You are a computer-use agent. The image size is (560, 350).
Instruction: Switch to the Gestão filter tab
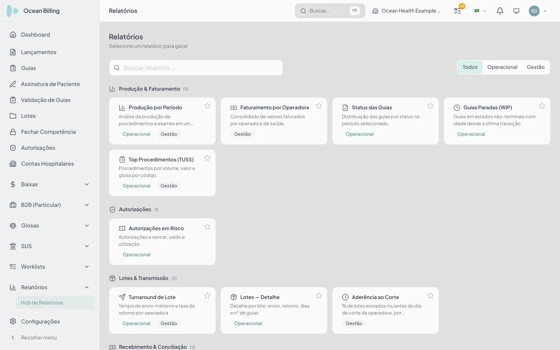(x=535, y=67)
